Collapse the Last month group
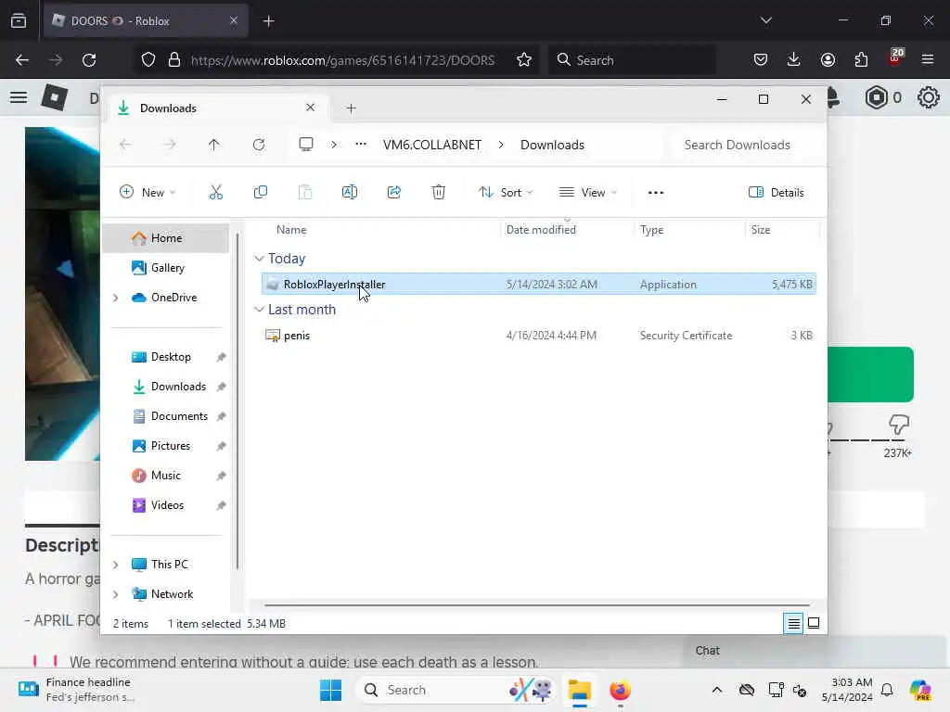The width and height of the screenshot is (950, 712). click(260, 310)
